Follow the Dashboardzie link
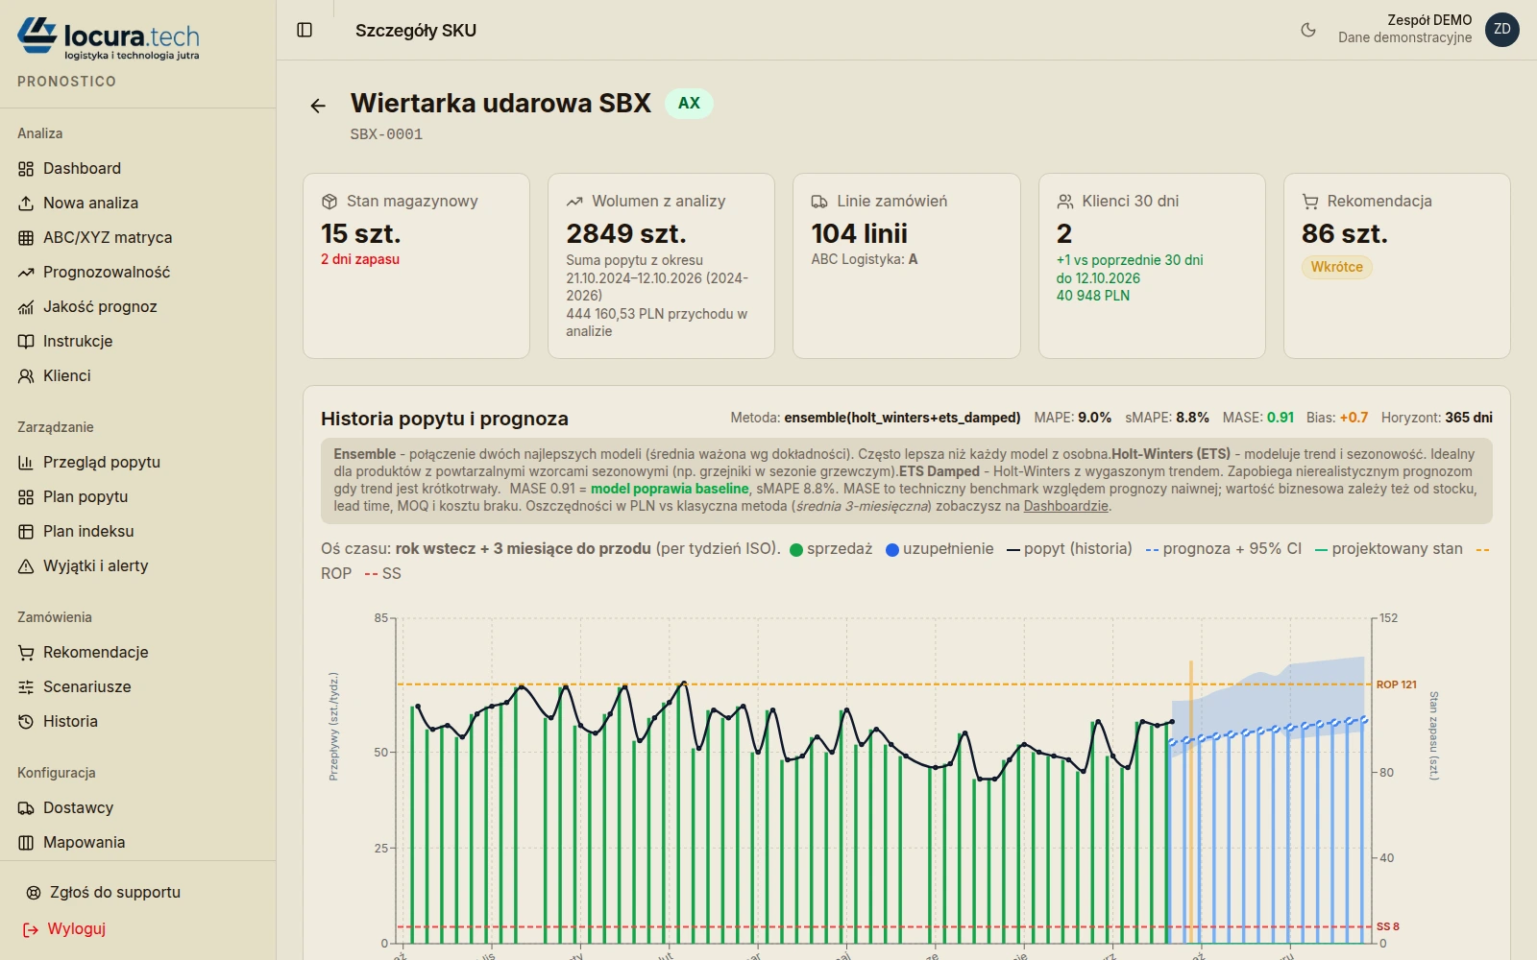1537x960 pixels. click(x=1065, y=506)
